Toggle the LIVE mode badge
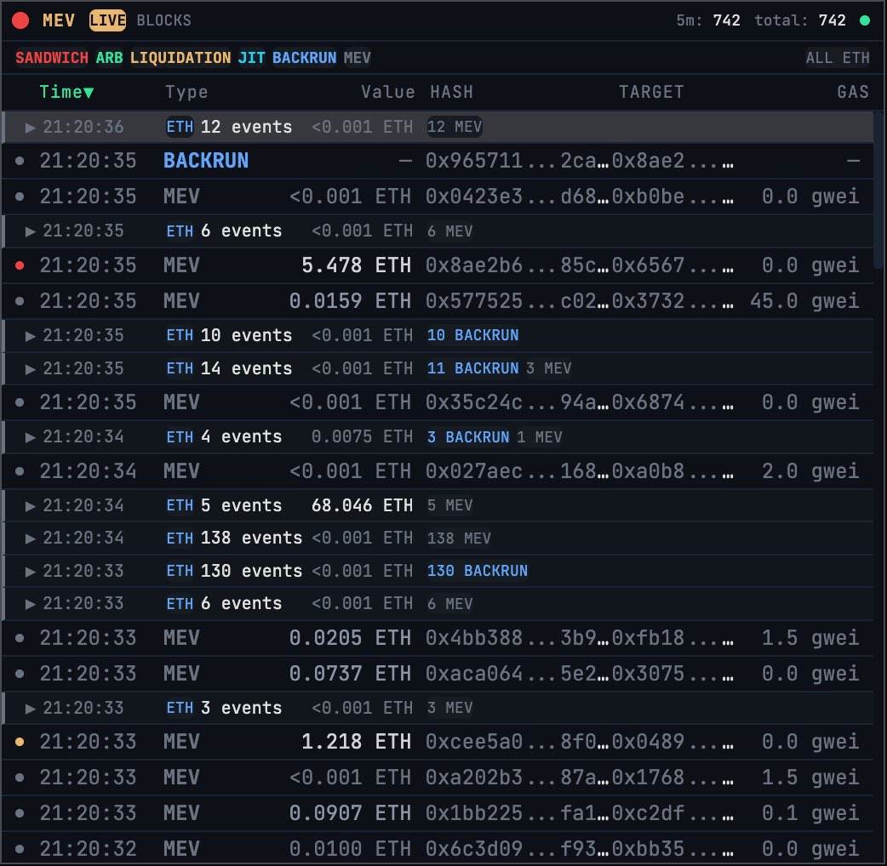Screen dimensions: 887x866 click(107, 20)
